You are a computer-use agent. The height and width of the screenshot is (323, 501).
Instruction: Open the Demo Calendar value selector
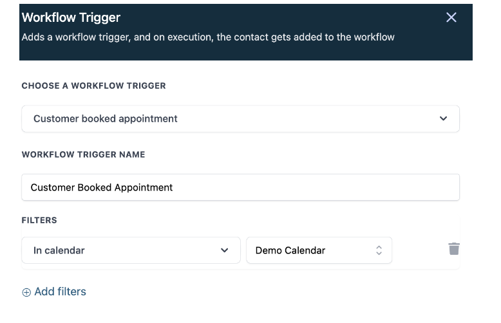(319, 250)
